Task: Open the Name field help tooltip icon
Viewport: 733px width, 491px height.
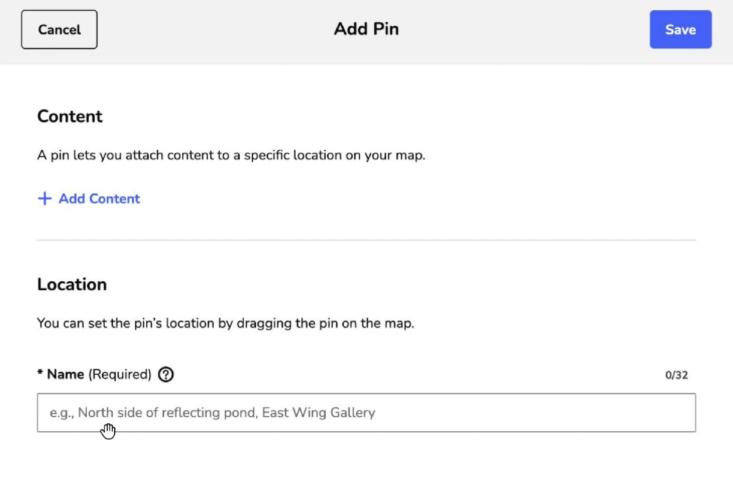Action: point(166,375)
